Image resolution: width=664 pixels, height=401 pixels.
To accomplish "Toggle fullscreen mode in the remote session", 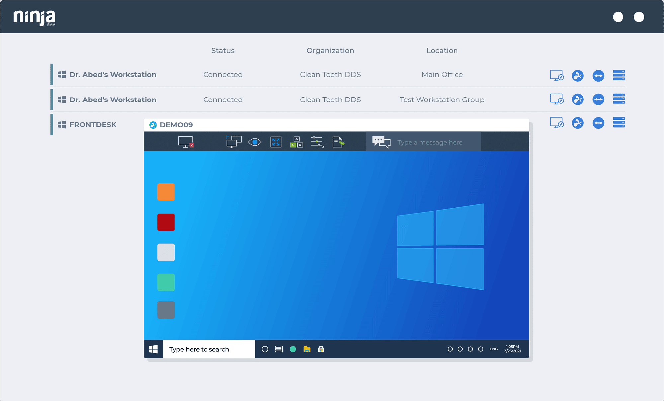I will pyautogui.click(x=276, y=142).
